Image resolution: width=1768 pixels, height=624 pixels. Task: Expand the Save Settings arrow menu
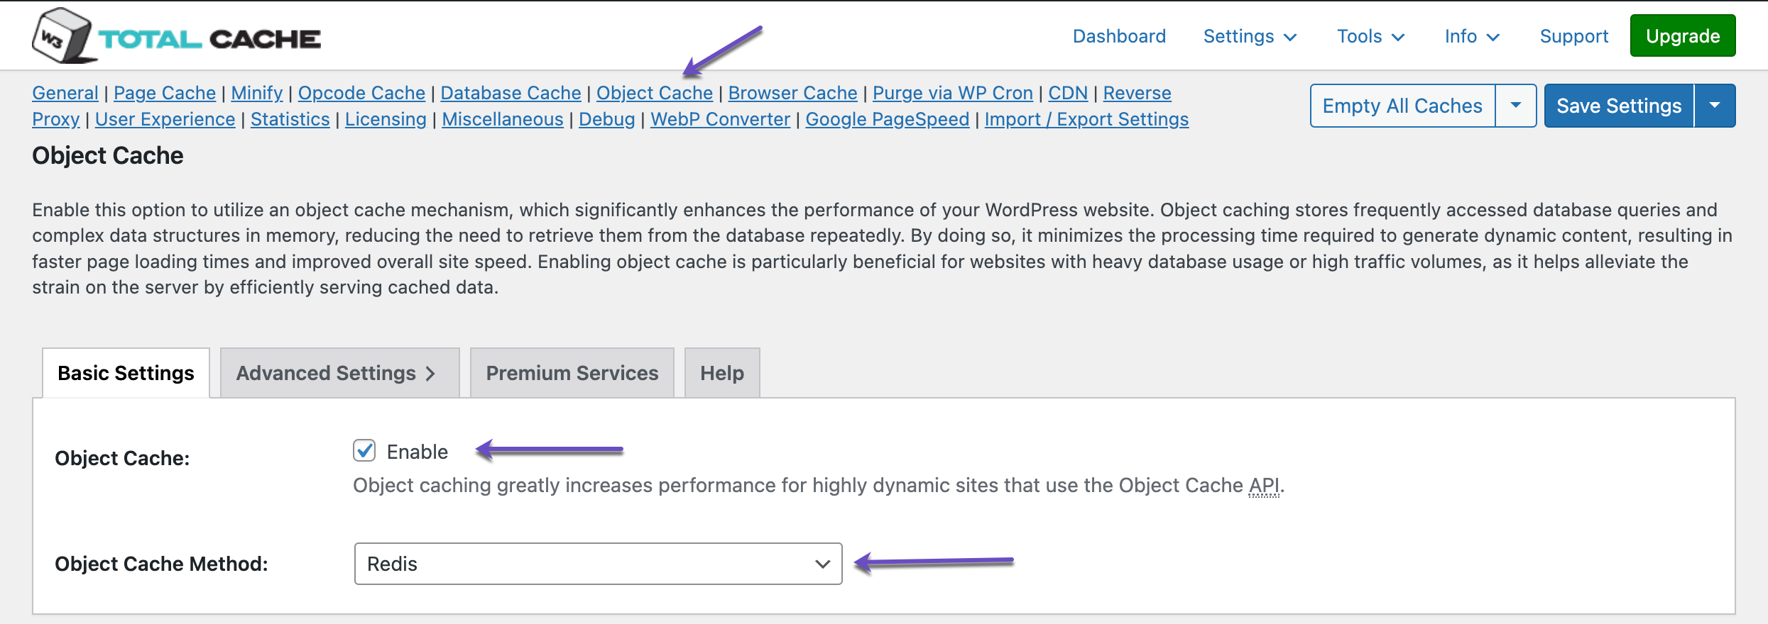[x=1715, y=106]
